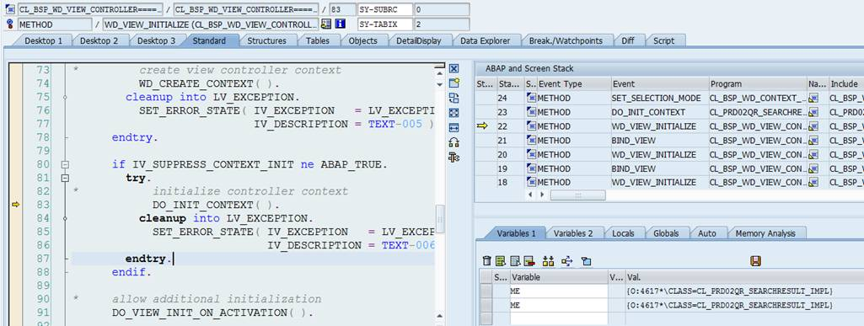Switch to the Break./Watchpoints tab

566,40
